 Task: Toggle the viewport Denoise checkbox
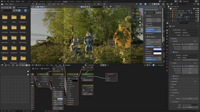click(x=173, y=52)
